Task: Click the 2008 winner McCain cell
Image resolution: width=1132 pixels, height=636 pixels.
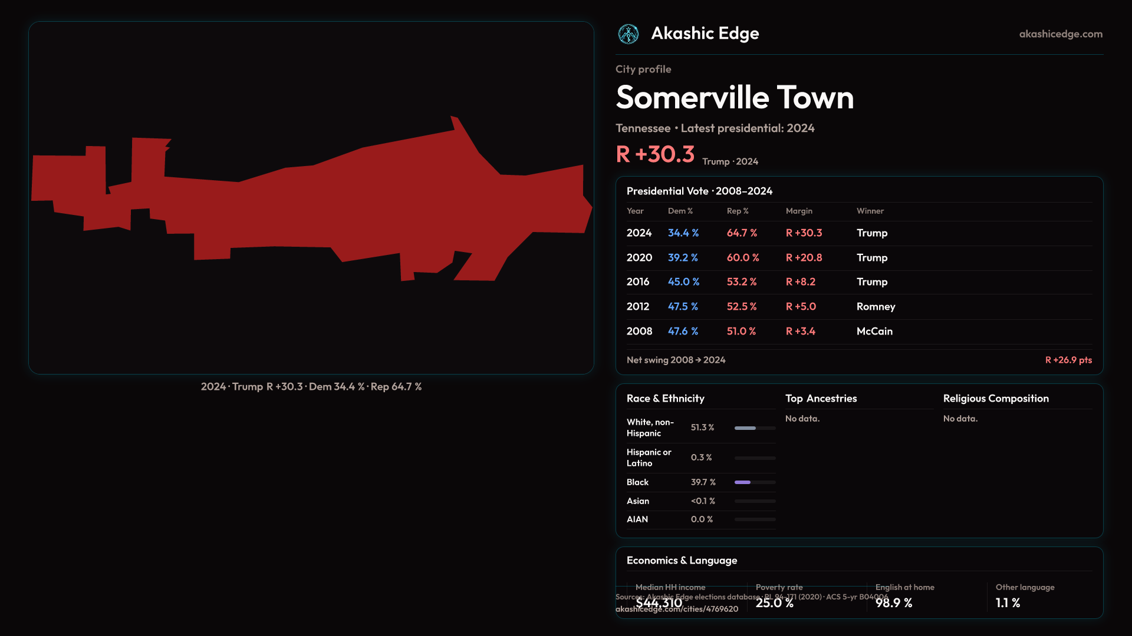Action: coord(874,332)
